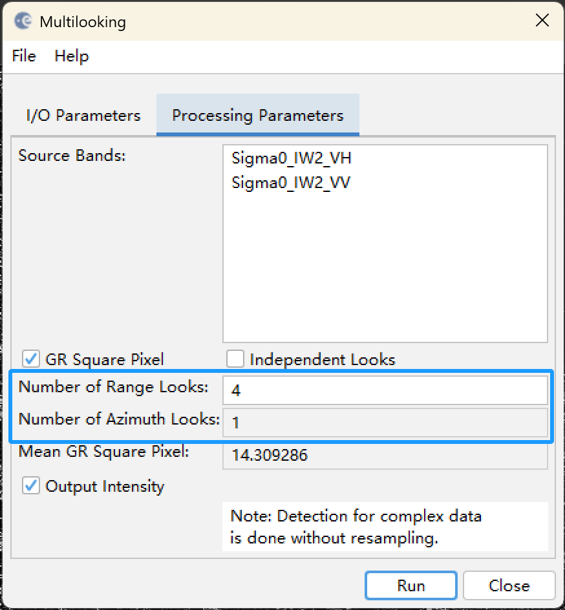
Task: Switch to the I/O Parameters tab
Action: point(83,116)
